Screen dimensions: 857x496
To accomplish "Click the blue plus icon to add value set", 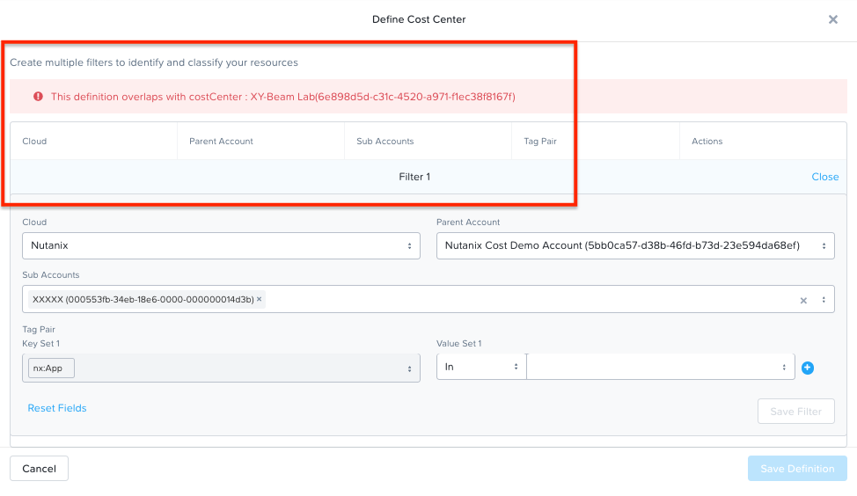I will [807, 368].
